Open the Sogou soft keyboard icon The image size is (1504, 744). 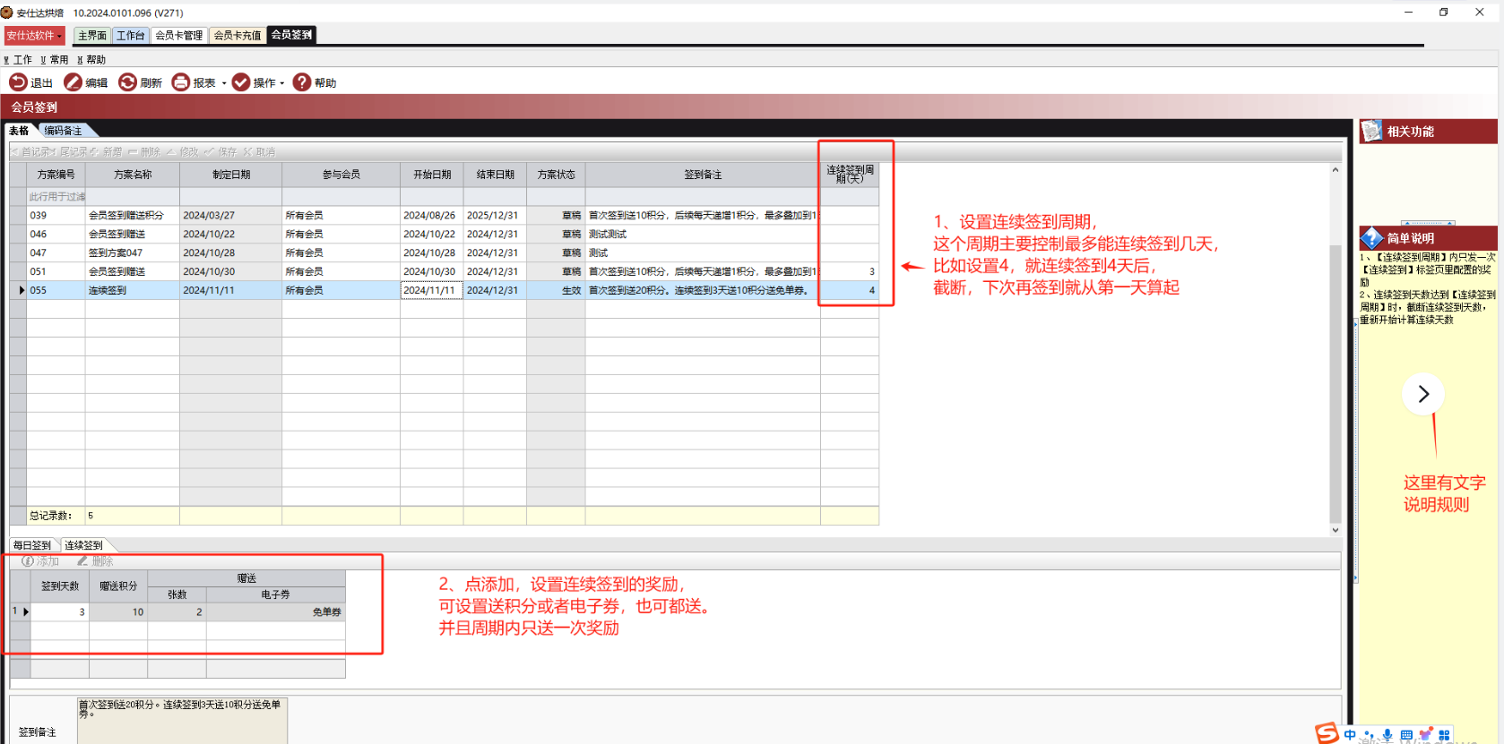(x=1406, y=735)
